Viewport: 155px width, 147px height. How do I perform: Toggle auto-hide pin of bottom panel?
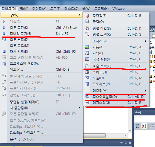126,143
